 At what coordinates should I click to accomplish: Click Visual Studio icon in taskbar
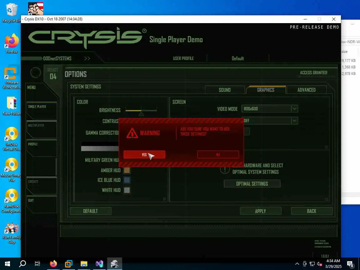99,264
